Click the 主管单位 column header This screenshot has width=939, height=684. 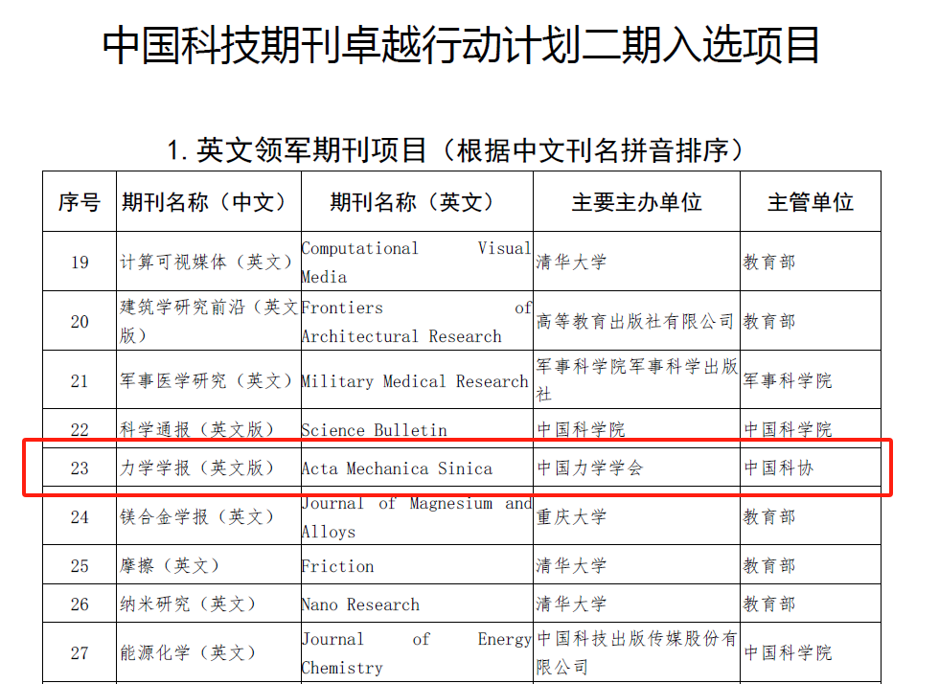(x=810, y=202)
